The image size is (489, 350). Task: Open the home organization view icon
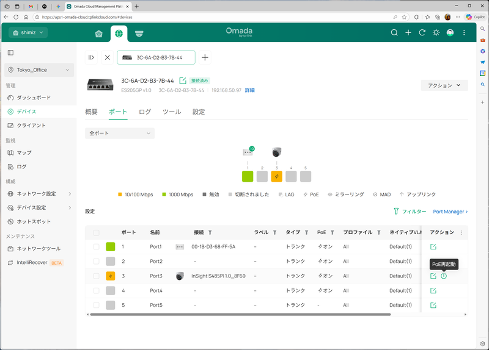(x=99, y=34)
